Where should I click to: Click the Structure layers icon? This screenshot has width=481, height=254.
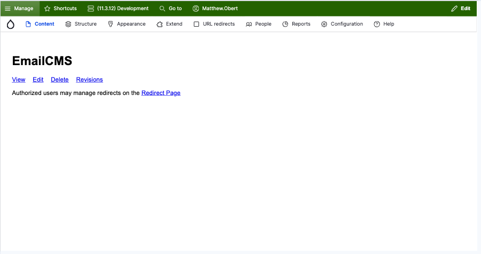point(68,24)
